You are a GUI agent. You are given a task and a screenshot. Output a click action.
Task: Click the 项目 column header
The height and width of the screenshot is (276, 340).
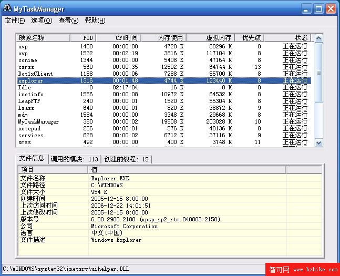(x=53, y=169)
